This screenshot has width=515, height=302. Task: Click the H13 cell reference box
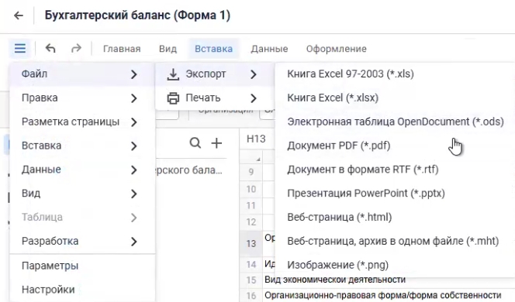tap(257, 139)
